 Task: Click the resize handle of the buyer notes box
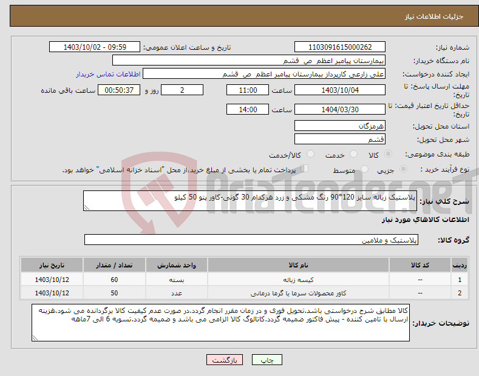coord(35,338)
